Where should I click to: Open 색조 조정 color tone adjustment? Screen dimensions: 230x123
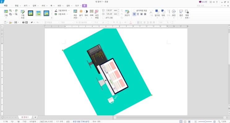[75, 14]
